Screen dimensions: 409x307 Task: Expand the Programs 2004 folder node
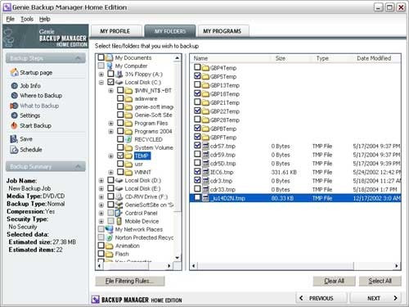(x=111, y=132)
